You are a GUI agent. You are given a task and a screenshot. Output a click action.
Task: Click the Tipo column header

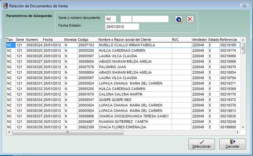click(10, 40)
